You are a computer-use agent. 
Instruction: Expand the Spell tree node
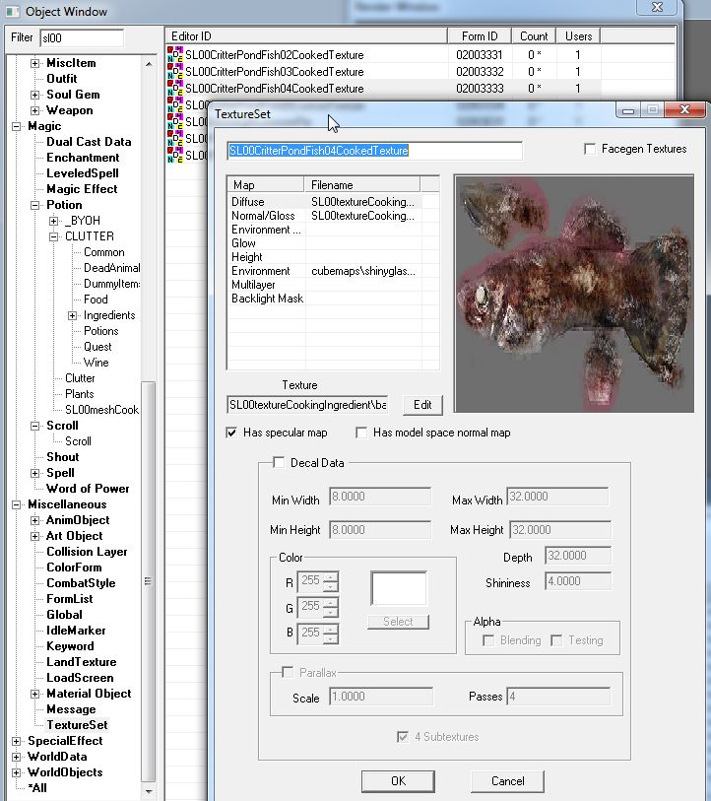pos(34,473)
